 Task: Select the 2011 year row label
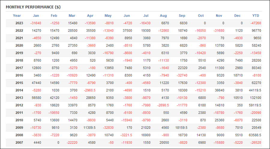click(19, 113)
